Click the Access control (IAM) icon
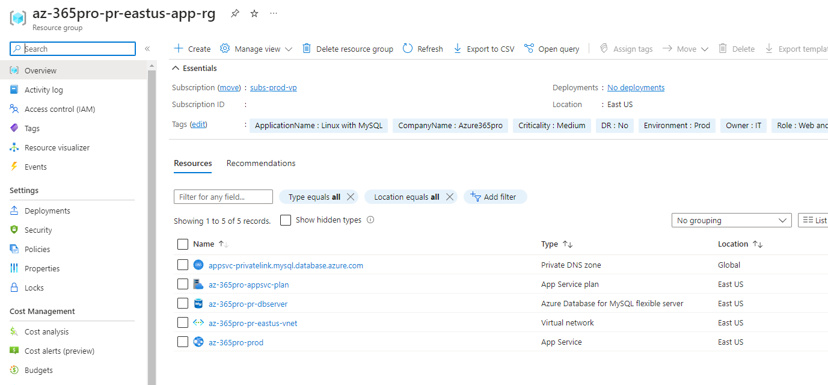Screen dimensions: 828x385 point(14,109)
